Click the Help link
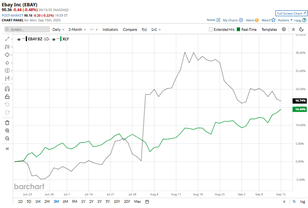Screen dimensions: 308x208 (298, 21)
